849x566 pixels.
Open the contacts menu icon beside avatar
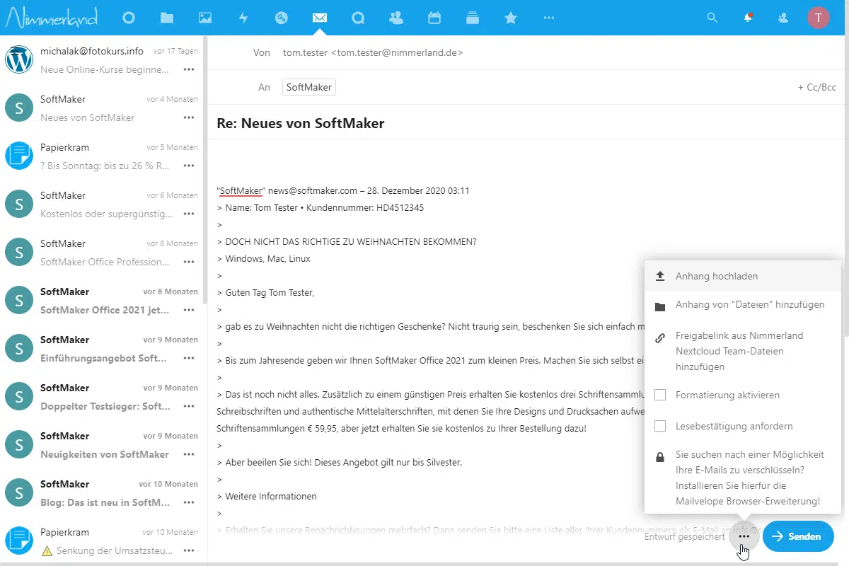783,18
